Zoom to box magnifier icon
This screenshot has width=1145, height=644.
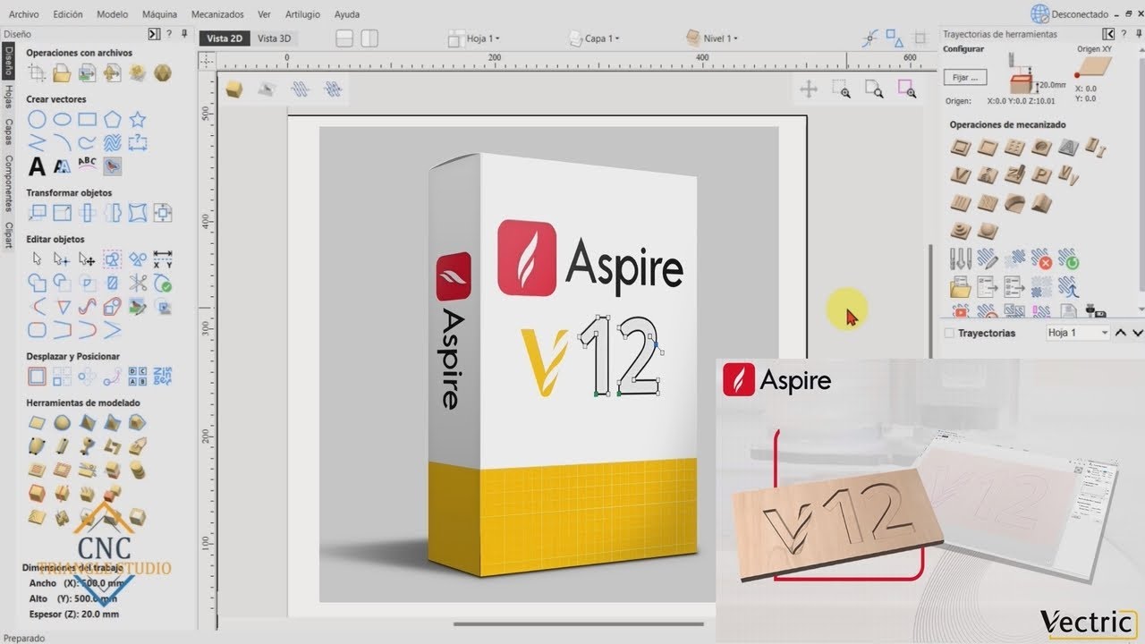coord(841,89)
